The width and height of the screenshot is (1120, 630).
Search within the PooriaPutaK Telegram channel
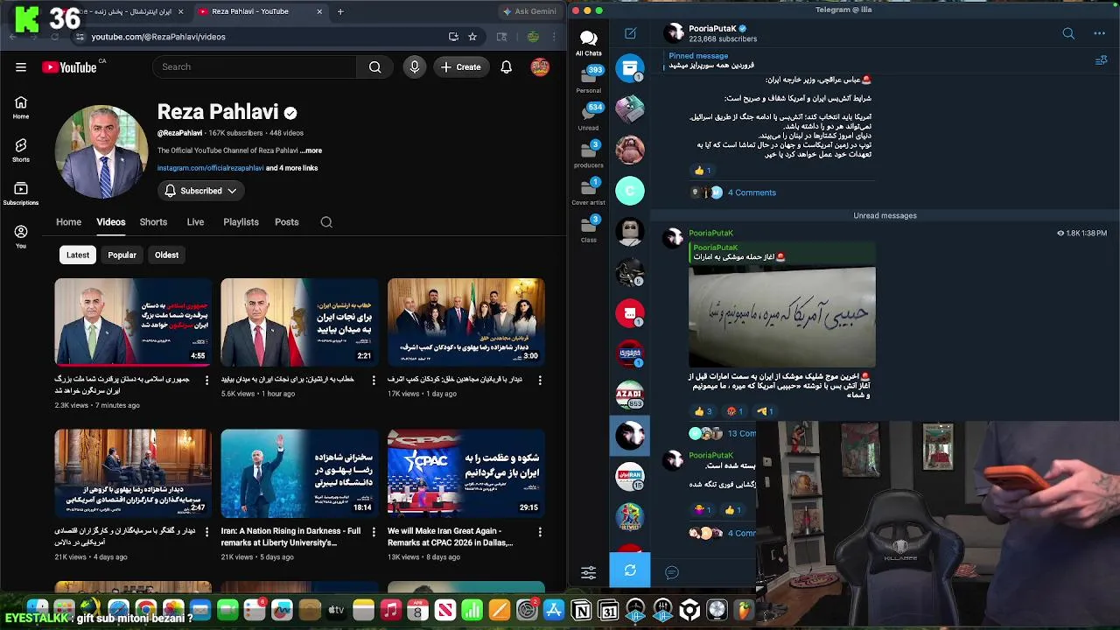1068,33
